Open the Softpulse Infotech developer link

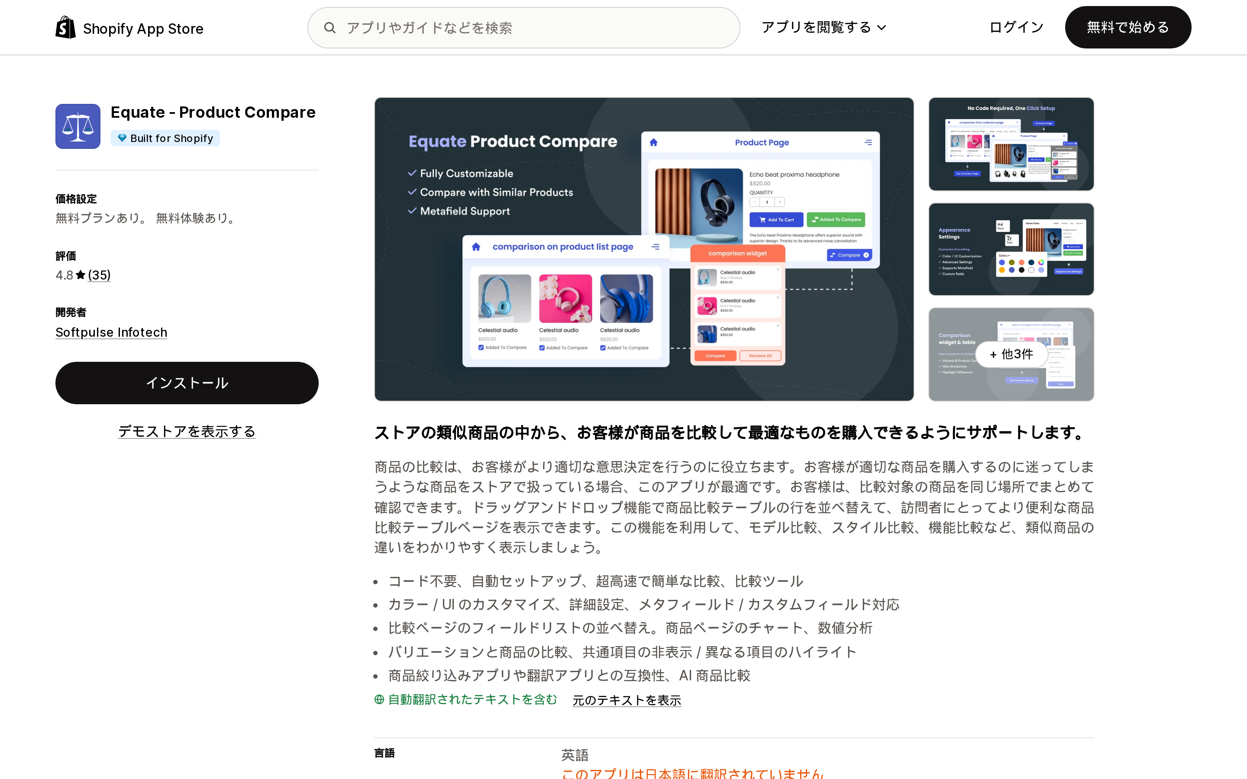point(111,332)
